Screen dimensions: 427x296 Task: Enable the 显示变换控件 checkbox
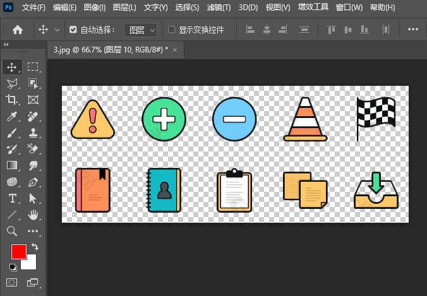coord(171,30)
